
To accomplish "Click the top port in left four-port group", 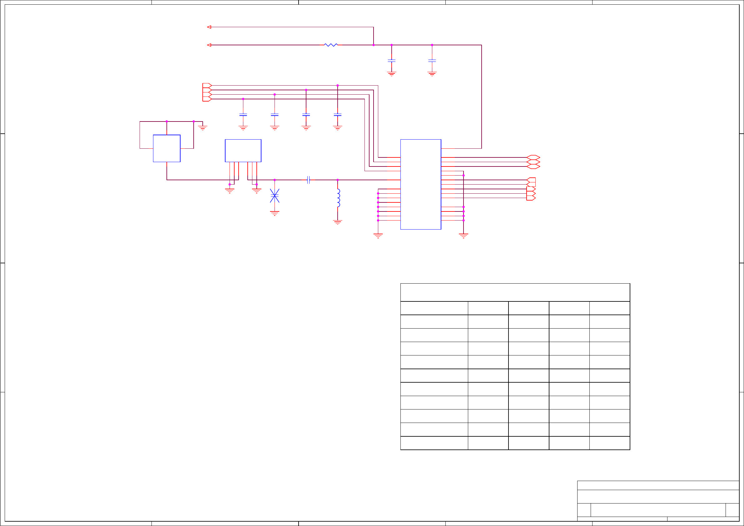I will click(207, 86).
